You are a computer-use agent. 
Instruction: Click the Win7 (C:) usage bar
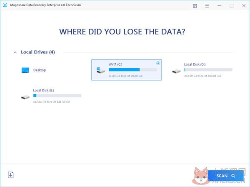coord(132,70)
